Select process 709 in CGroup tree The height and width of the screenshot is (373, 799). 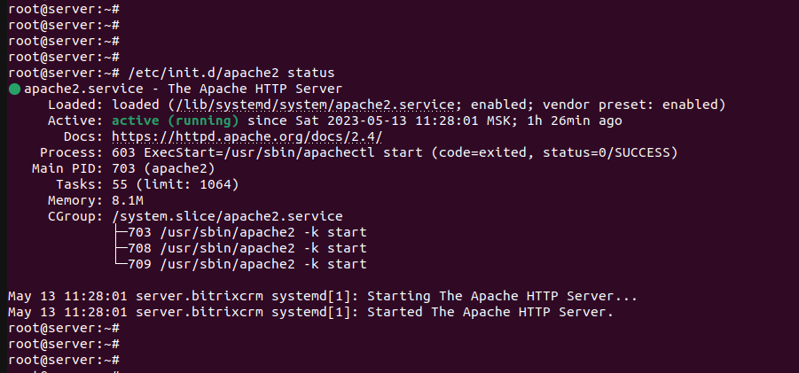(x=247, y=264)
